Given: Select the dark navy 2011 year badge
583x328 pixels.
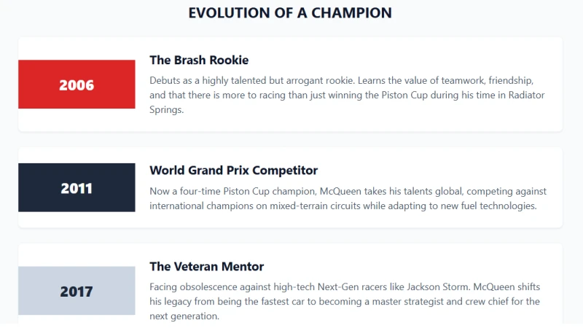Looking at the screenshot, I should pyautogui.click(x=77, y=187).
